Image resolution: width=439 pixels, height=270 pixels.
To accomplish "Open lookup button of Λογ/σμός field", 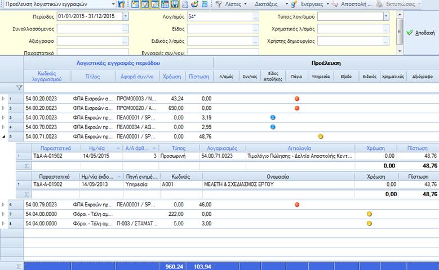I will click(255, 17).
